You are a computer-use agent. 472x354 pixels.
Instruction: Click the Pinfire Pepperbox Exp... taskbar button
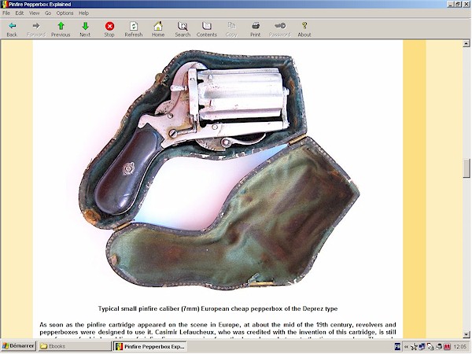[x=150, y=346]
